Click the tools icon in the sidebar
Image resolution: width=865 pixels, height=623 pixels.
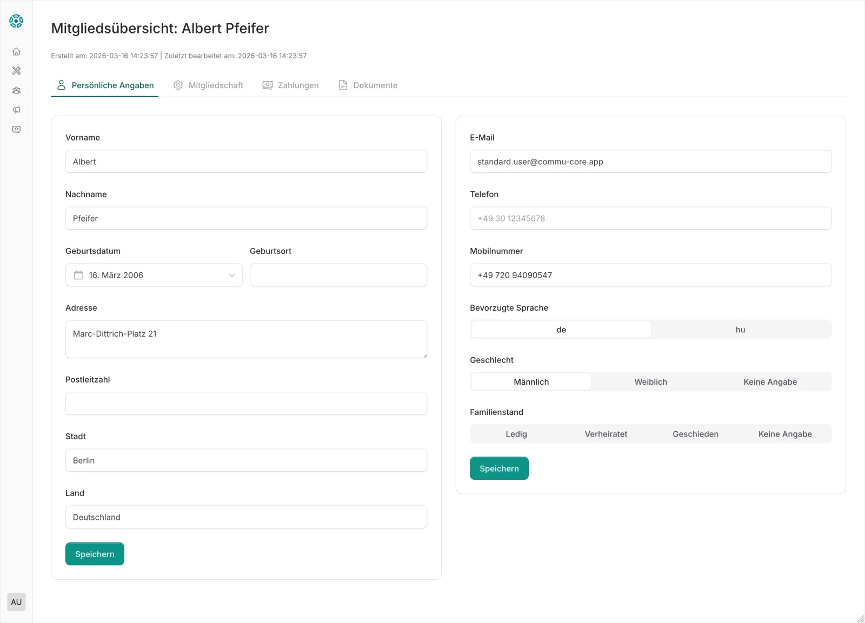tap(16, 71)
